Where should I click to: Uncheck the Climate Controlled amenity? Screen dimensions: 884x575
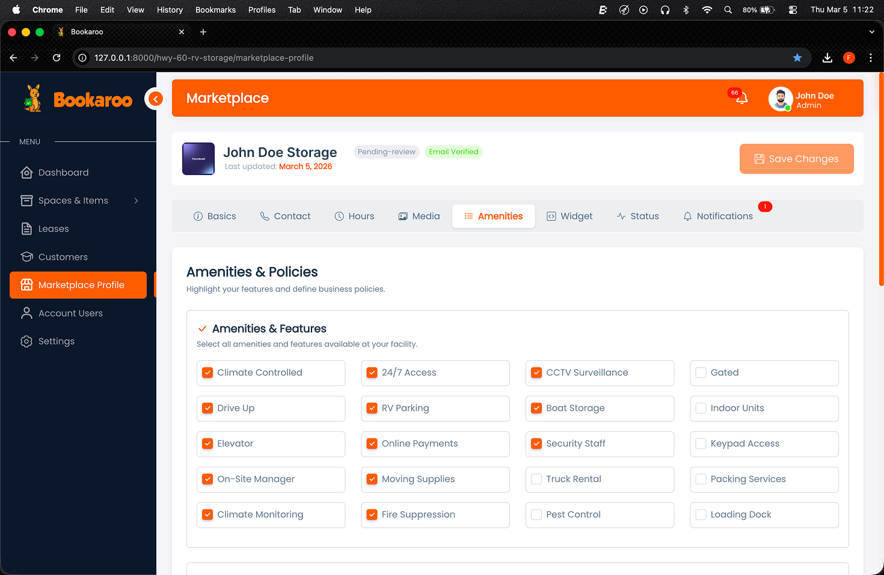pyautogui.click(x=207, y=372)
